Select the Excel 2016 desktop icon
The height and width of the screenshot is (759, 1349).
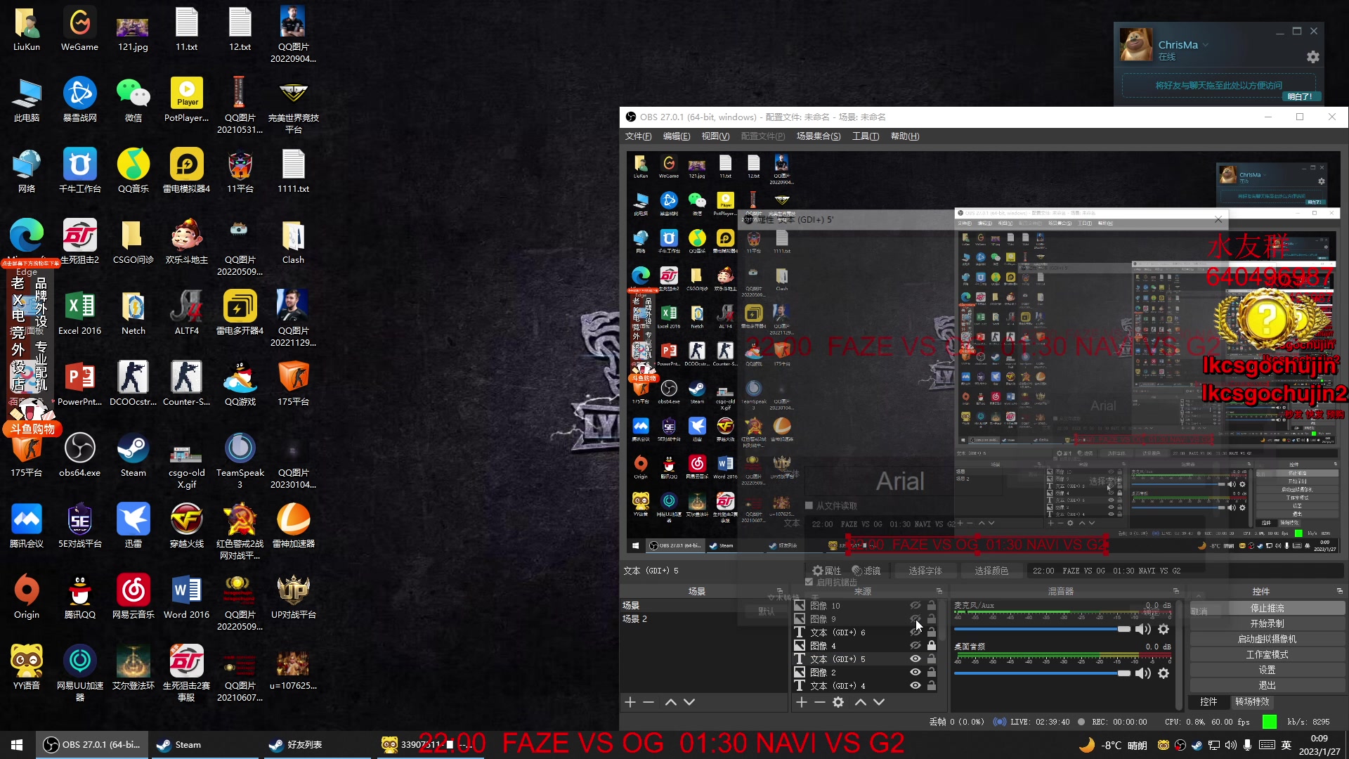(x=79, y=313)
